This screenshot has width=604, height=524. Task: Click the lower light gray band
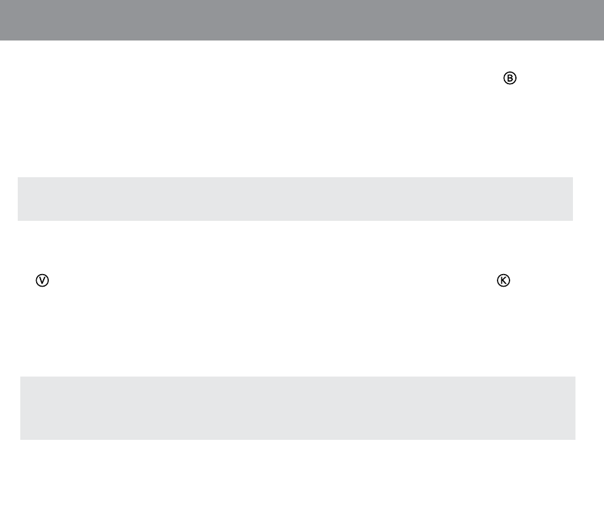(298, 408)
